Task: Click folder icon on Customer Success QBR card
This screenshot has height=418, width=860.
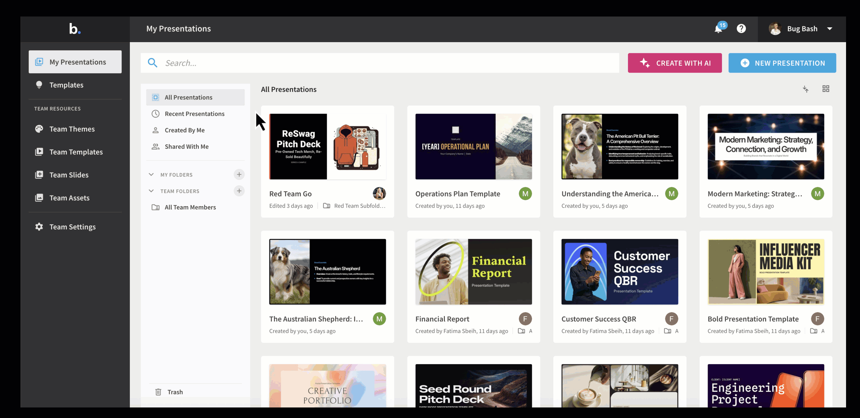Action: (667, 331)
